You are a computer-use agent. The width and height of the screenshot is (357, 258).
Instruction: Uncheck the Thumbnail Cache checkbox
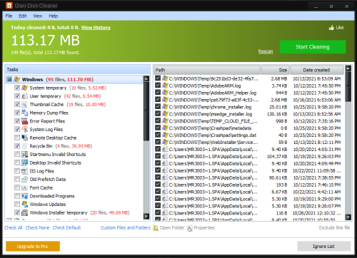pyautogui.click(x=17, y=105)
